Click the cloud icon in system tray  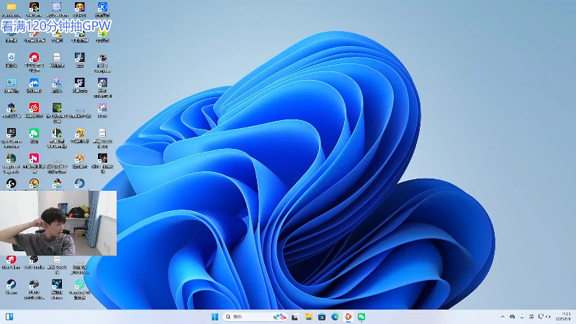(512, 317)
